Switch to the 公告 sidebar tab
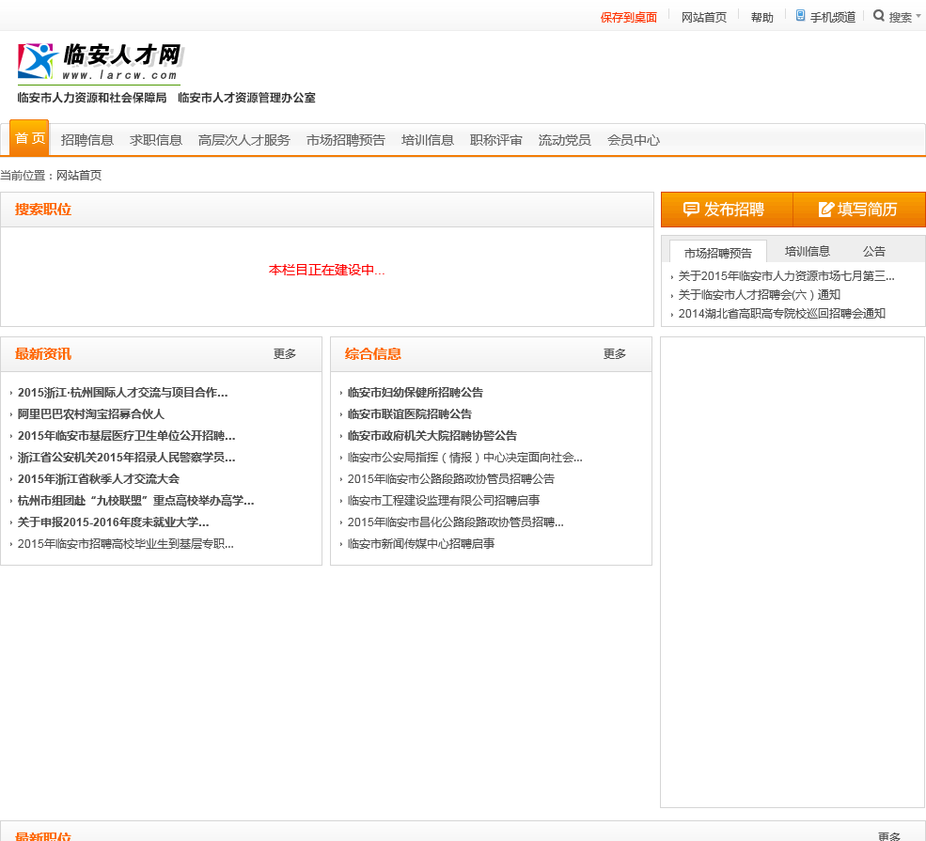Screen dimensions: 926x841 point(874,252)
